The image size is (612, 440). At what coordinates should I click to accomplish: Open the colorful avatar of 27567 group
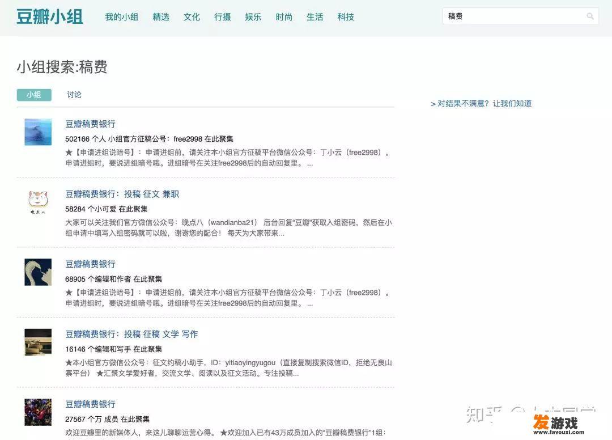pyautogui.click(x=38, y=412)
